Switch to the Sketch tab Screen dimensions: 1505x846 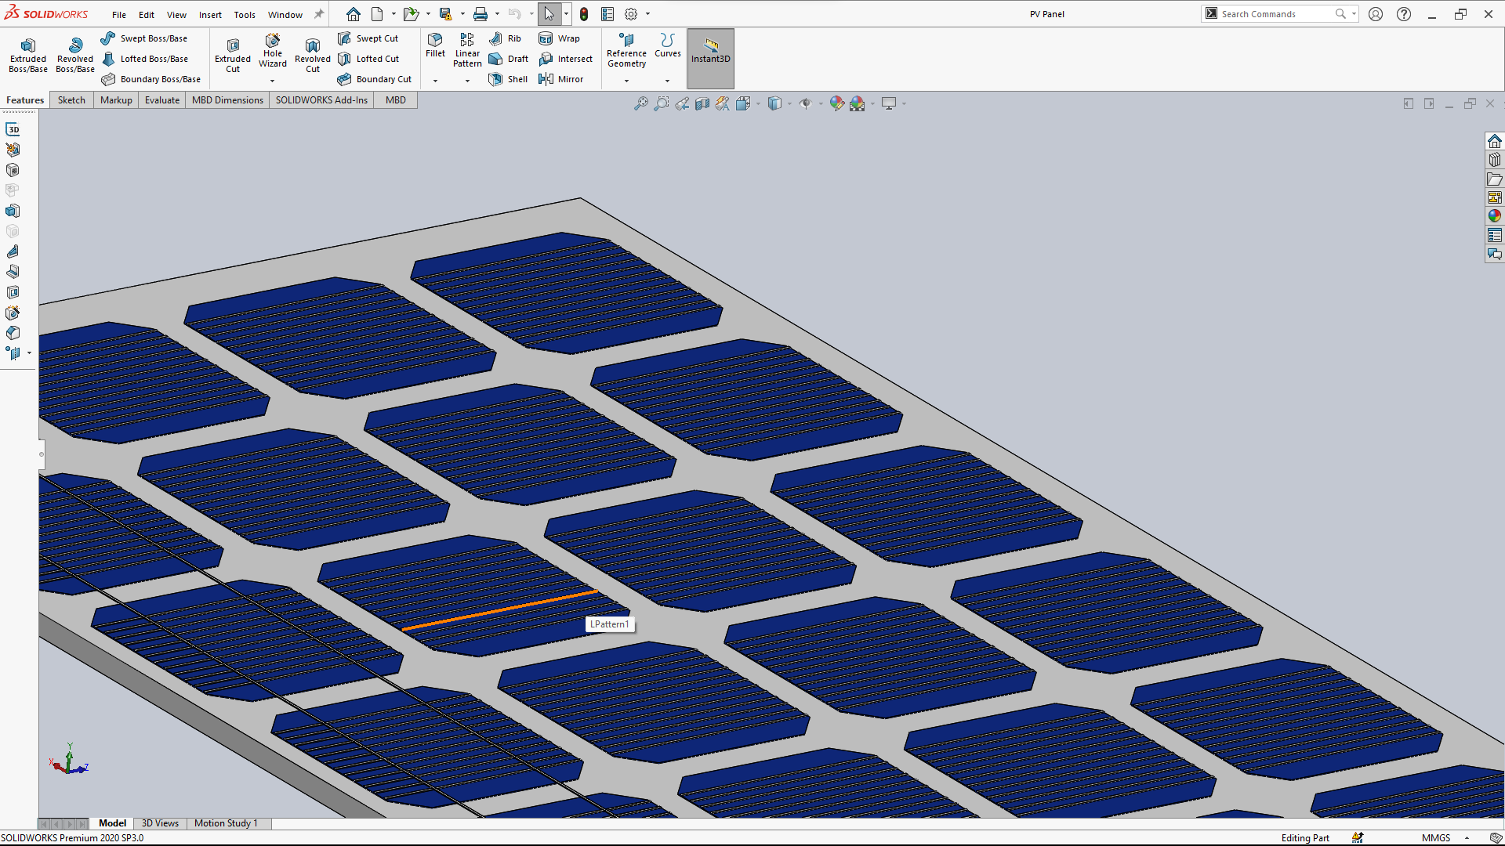point(71,100)
